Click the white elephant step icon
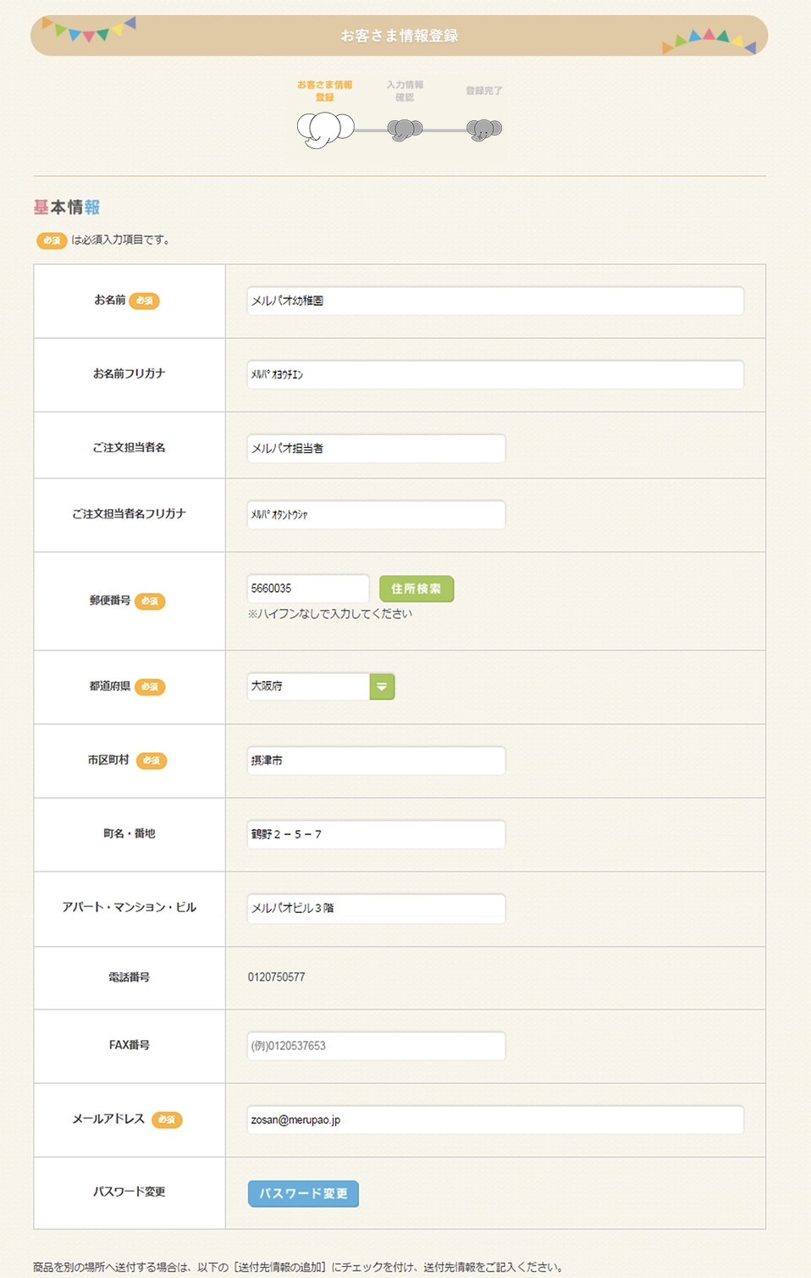Image resolution: width=811 pixels, height=1278 pixels. [325, 130]
